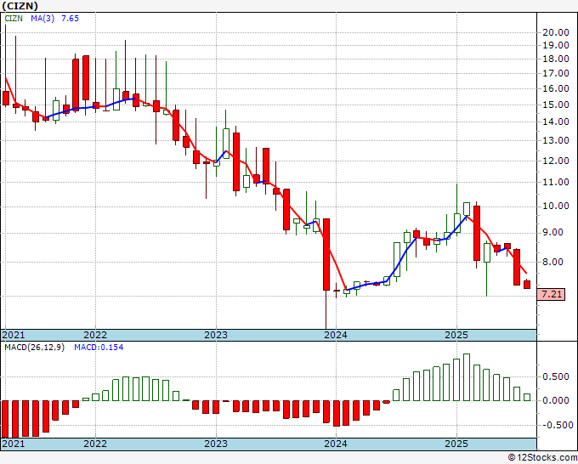Click the 17.00 price axis label
Viewport: 578px width, 464px height.
[x=556, y=73]
